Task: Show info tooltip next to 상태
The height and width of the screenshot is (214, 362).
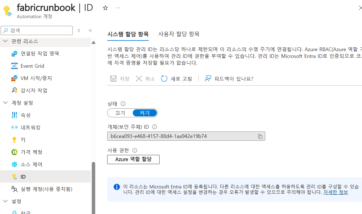Action: coord(123,104)
